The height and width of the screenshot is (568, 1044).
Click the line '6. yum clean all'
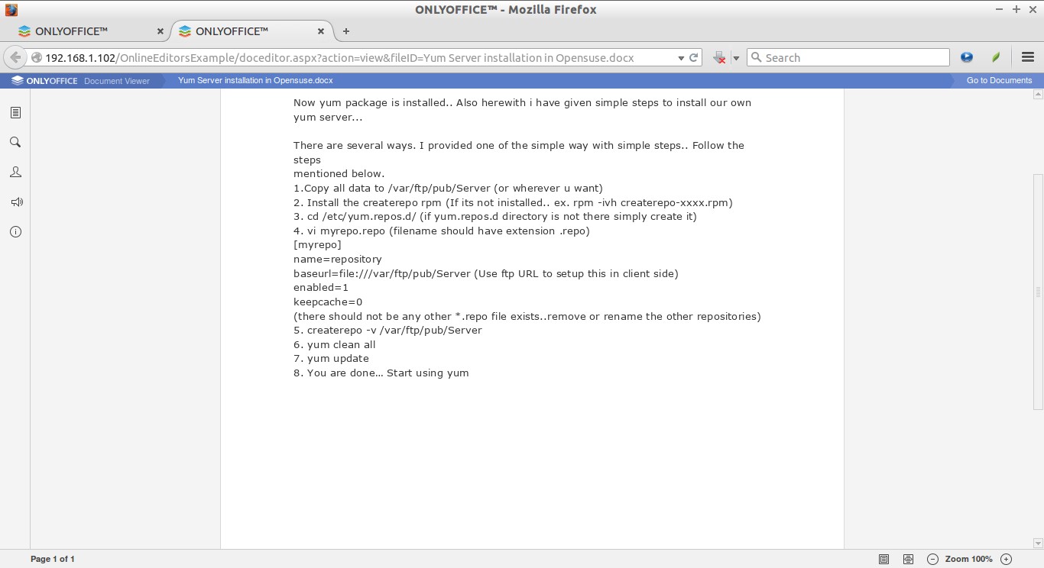[335, 344]
